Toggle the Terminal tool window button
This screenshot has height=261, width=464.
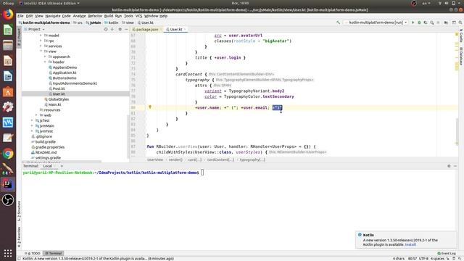click(x=53, y=253)
